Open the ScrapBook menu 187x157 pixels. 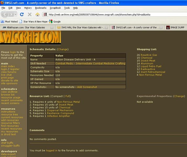tap(56, 8)
